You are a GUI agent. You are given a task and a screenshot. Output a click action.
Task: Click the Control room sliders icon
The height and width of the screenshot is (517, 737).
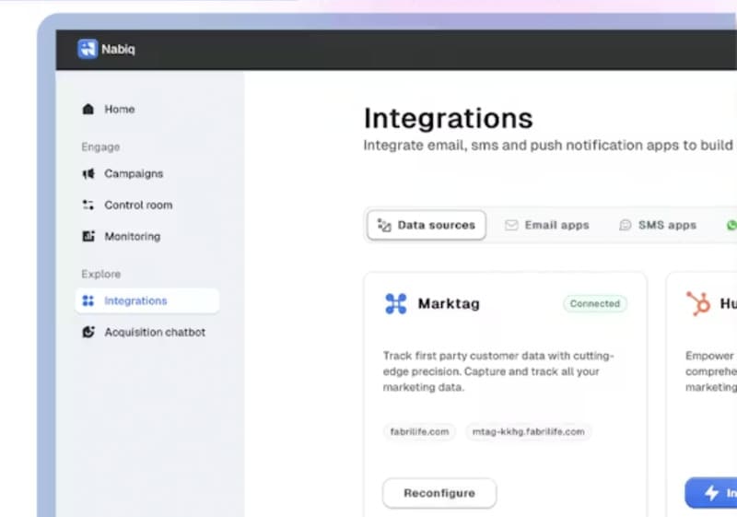click(88, 205)
